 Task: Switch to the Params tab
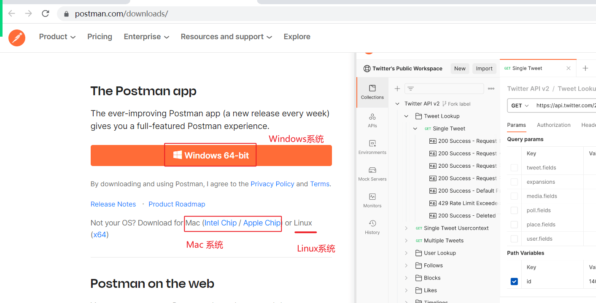(516, 125)
